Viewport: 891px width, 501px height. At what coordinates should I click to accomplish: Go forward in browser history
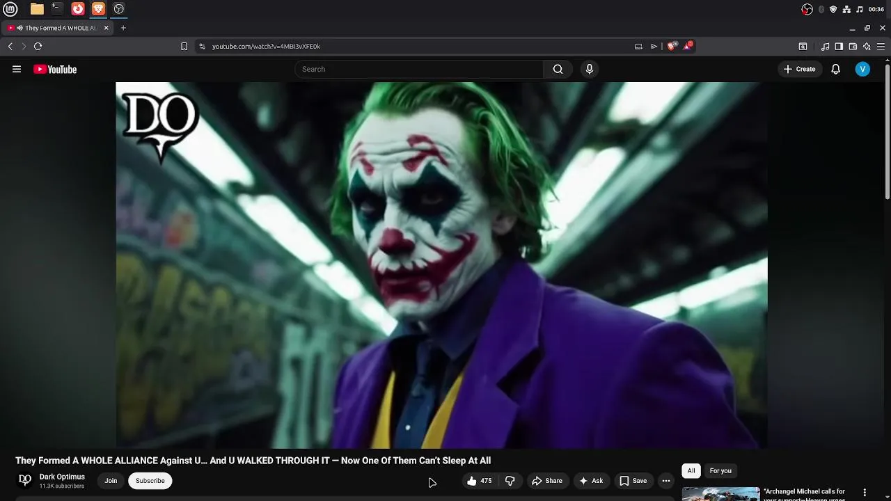coord(24,46)
